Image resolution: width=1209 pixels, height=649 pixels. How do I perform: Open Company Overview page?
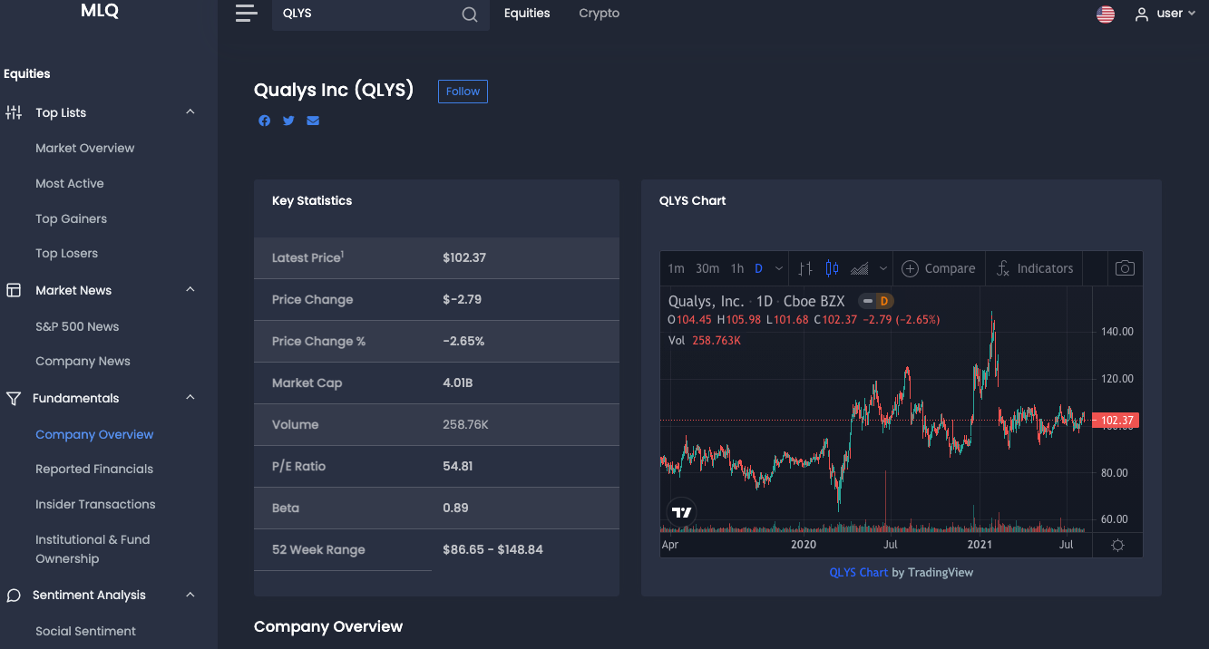click(95, 435)
